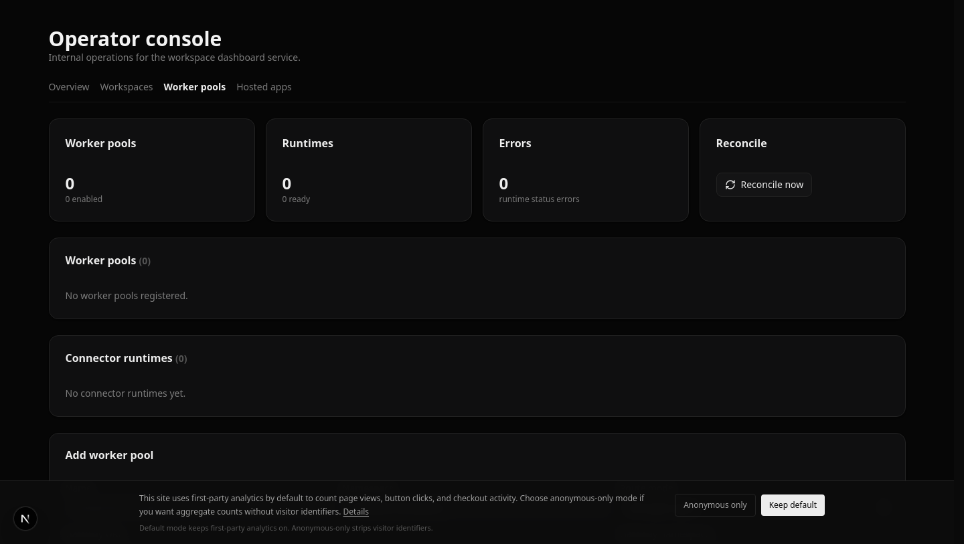
Task: Click the refresh icon in Reconcile now
Action: click(730, 185)
